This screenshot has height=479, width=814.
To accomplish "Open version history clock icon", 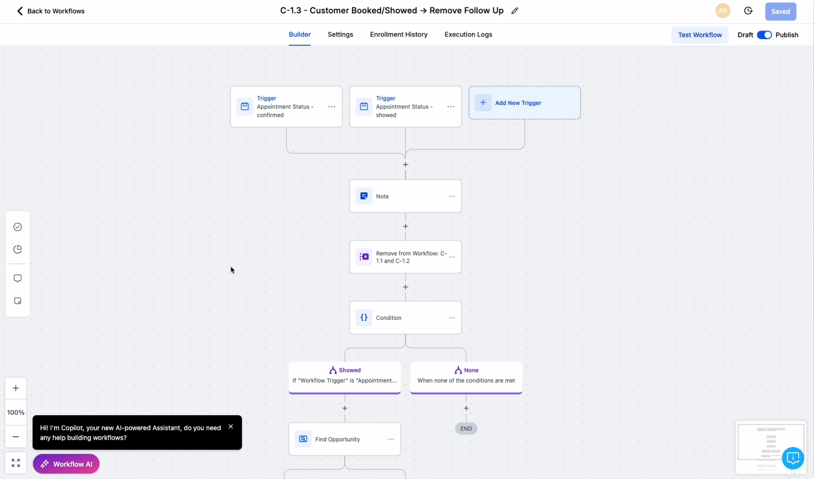I will (748, 11).
